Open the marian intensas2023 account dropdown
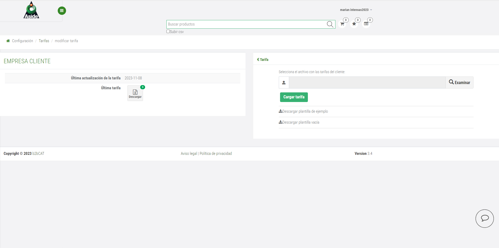The width and height of the screenshot is (499, 248). (x=356, y=10)
